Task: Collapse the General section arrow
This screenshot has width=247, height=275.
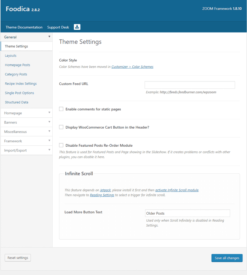Action: [49, 37]
